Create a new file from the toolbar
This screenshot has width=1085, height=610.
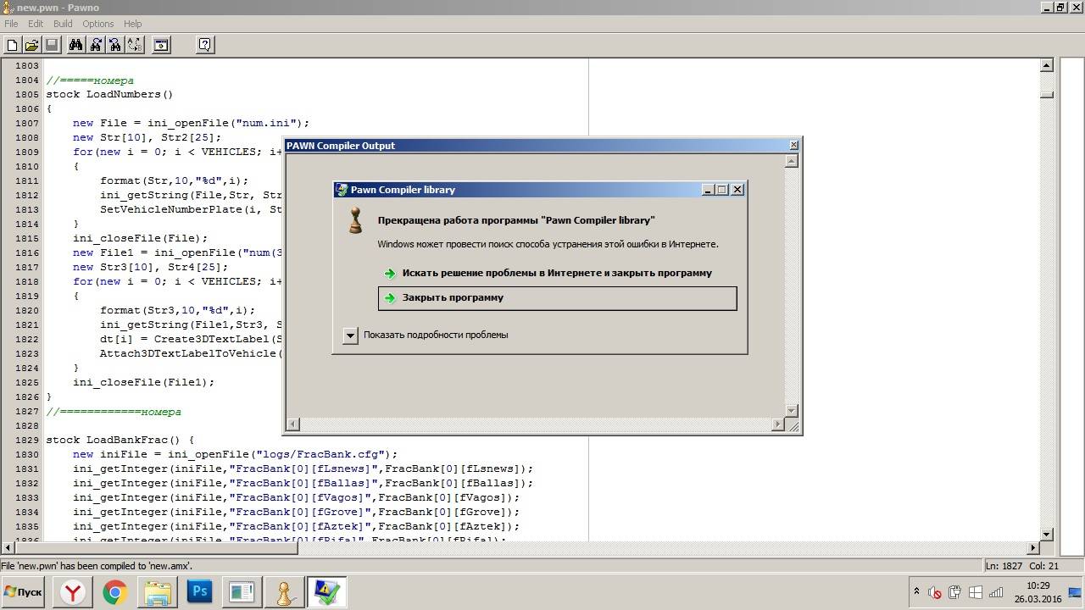click(12, 45)
